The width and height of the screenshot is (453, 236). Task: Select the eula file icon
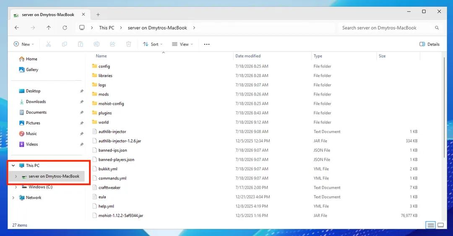(x=94, y=197)
